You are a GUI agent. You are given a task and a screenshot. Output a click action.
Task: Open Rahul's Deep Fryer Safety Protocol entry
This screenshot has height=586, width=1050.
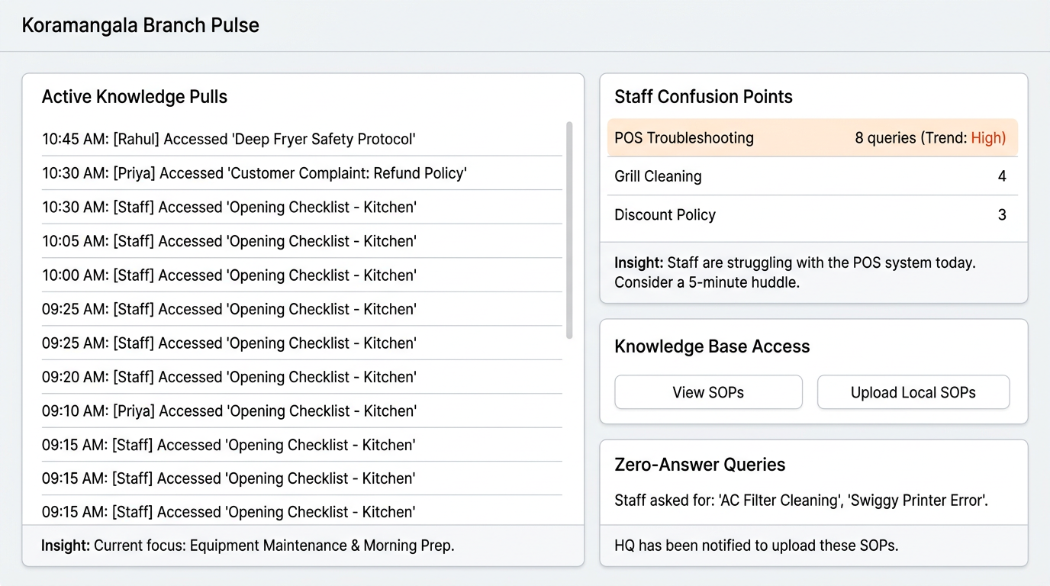[x=228, y=139]
